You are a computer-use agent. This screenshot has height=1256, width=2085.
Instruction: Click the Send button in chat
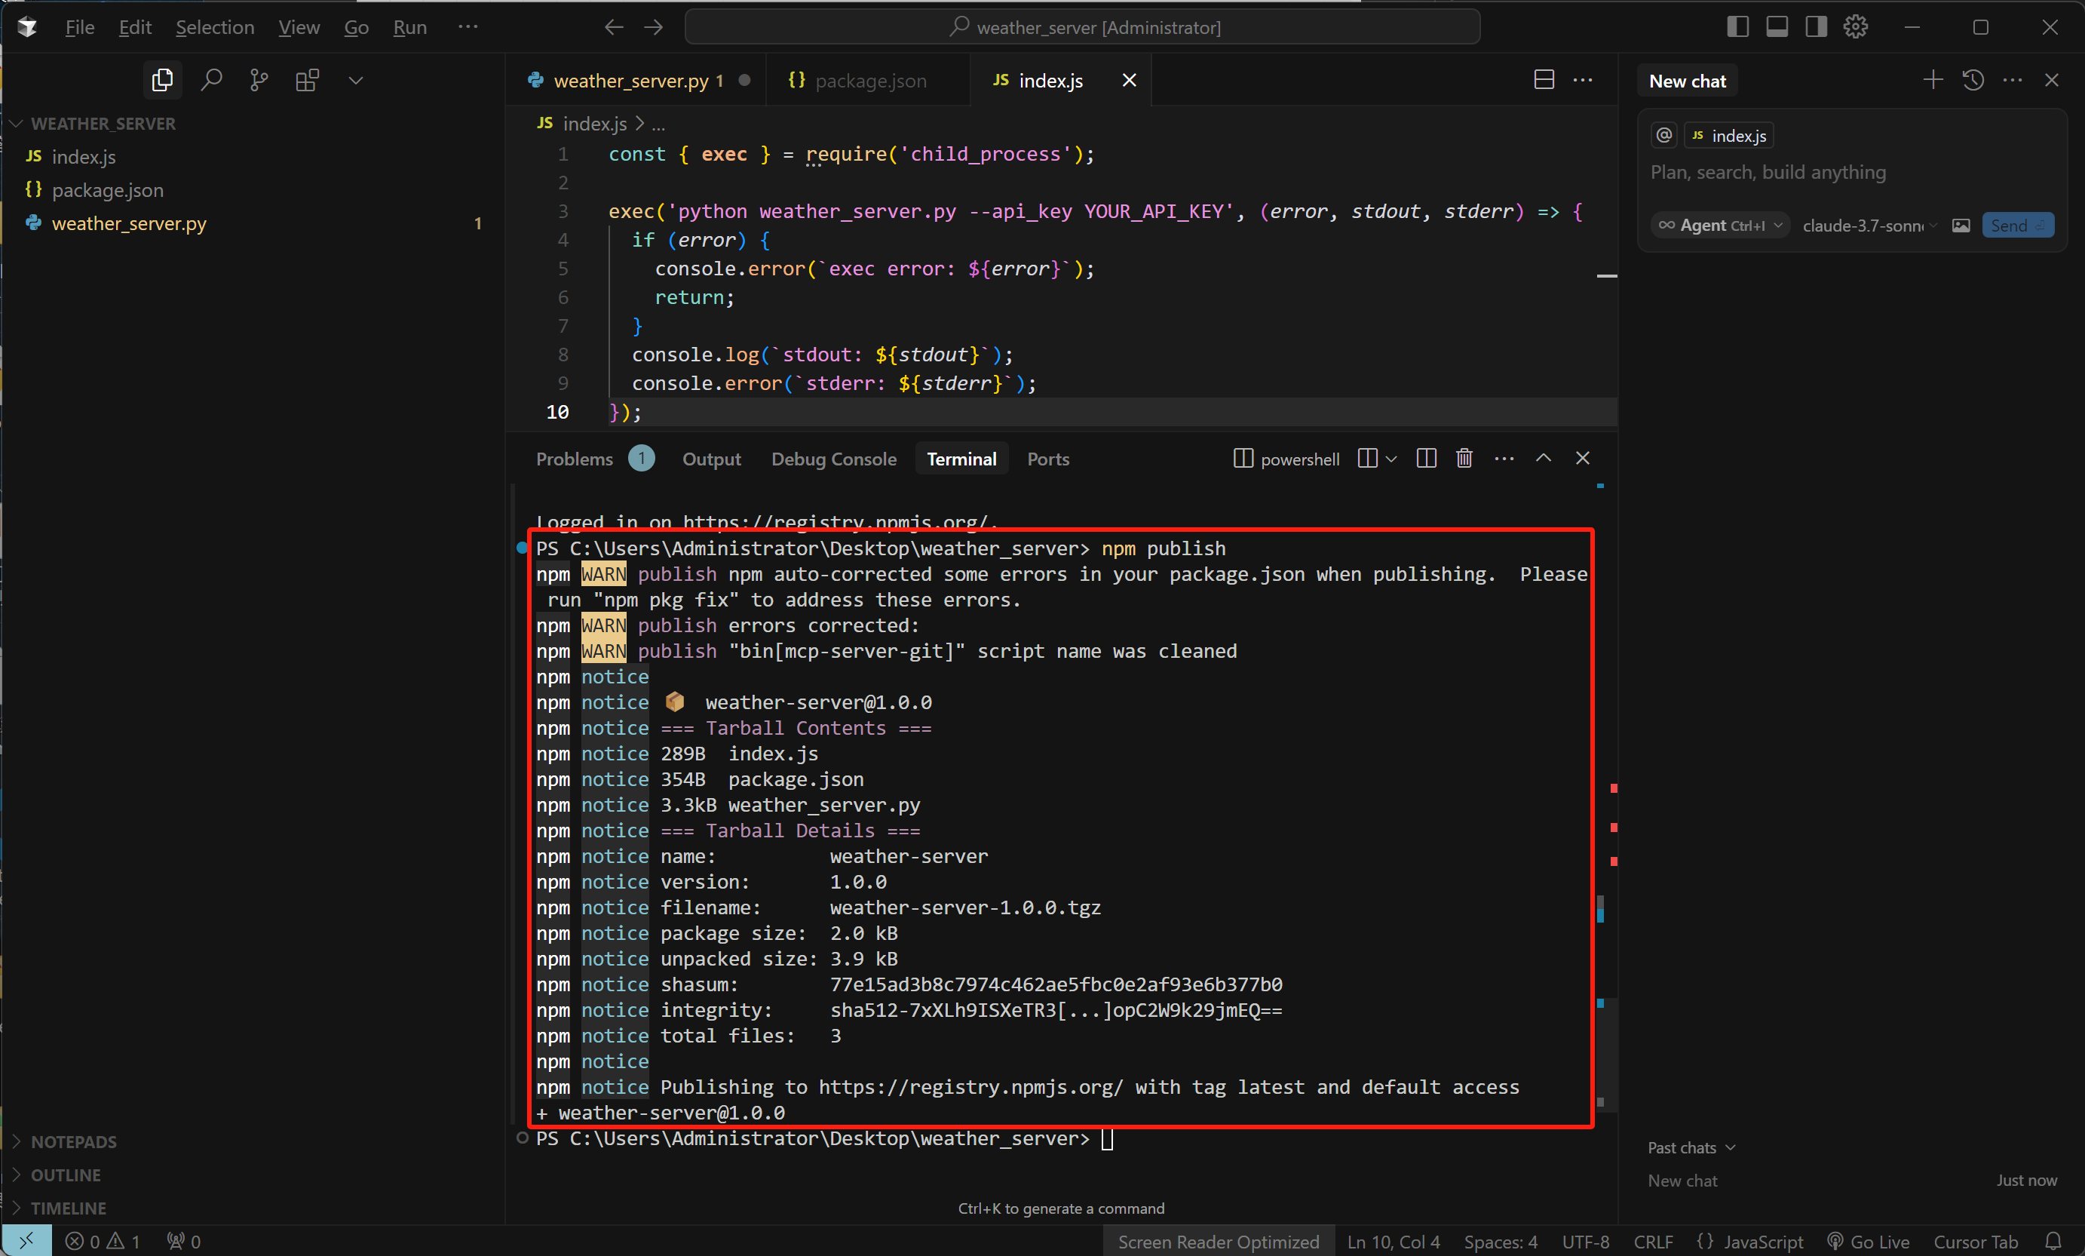(x=2017, y=225)
